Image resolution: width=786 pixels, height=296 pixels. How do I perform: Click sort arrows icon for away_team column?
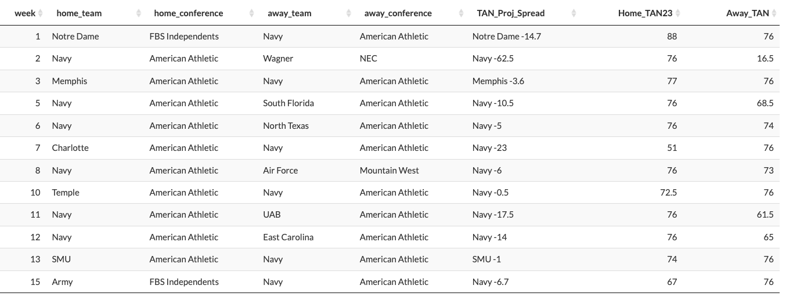pos(348,13)
